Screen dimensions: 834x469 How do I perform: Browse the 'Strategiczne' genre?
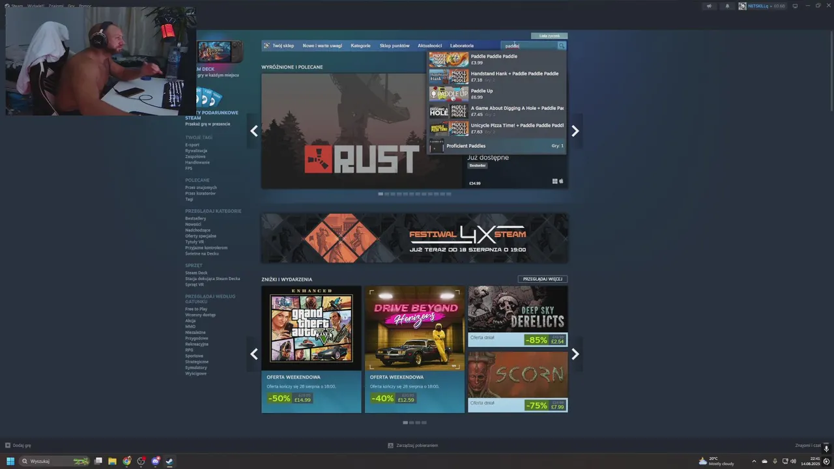point(197,362)
